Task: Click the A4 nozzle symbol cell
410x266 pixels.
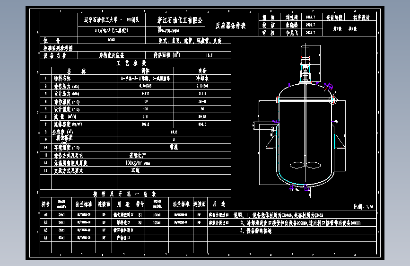Action: pyautogui.click(x=46, y=238)
